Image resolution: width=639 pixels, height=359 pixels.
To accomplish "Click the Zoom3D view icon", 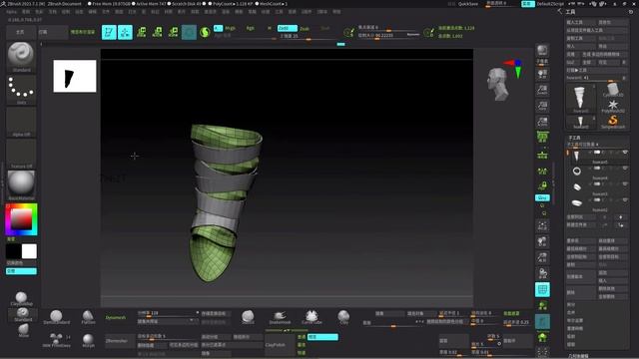I will [x=542, y=257].
